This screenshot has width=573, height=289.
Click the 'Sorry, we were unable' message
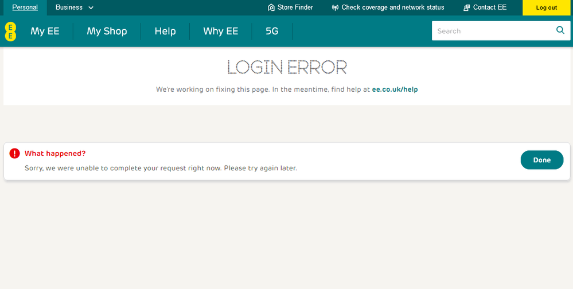161,169
